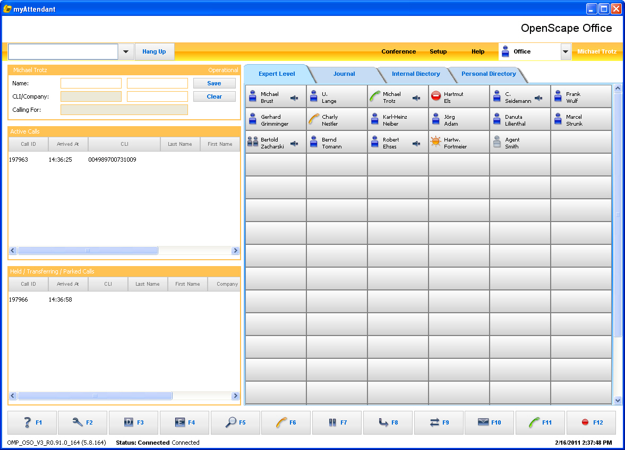This screenshot has height=450, width=625.
Task: Open the Setup menu
Action: (438, 52)
